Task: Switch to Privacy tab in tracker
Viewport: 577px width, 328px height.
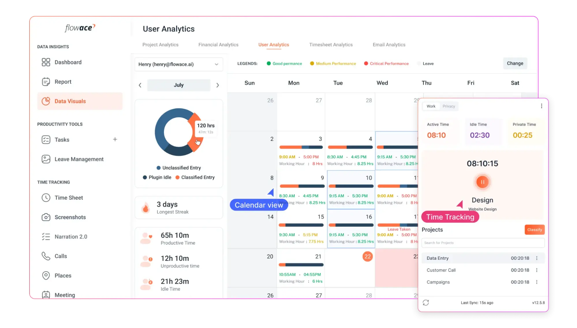Action: coord(449,106)
